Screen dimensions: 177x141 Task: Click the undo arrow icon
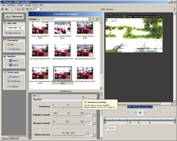point(27,9)
